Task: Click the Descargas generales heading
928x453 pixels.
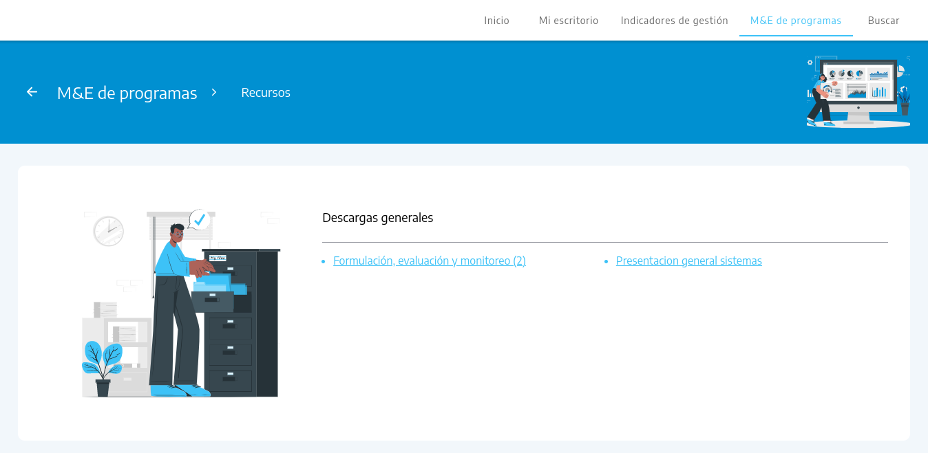Action: tap(378, 218)
